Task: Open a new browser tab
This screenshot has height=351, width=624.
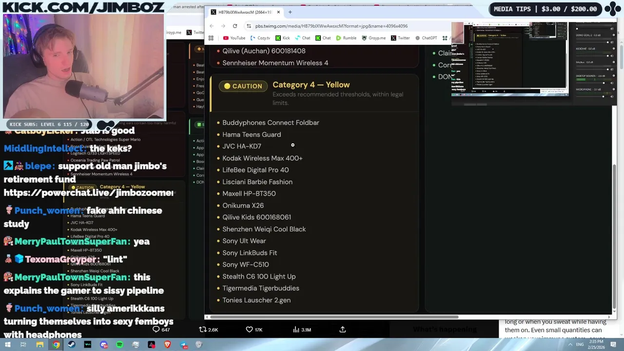Action: (290, 12)
